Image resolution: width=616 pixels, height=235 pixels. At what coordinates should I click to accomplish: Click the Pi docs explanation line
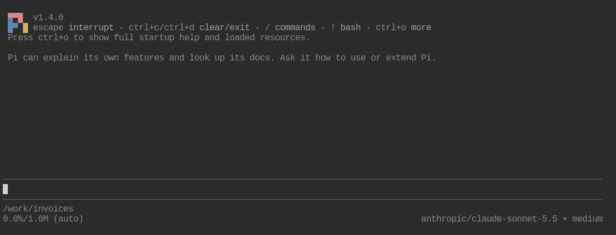point(222,58)
